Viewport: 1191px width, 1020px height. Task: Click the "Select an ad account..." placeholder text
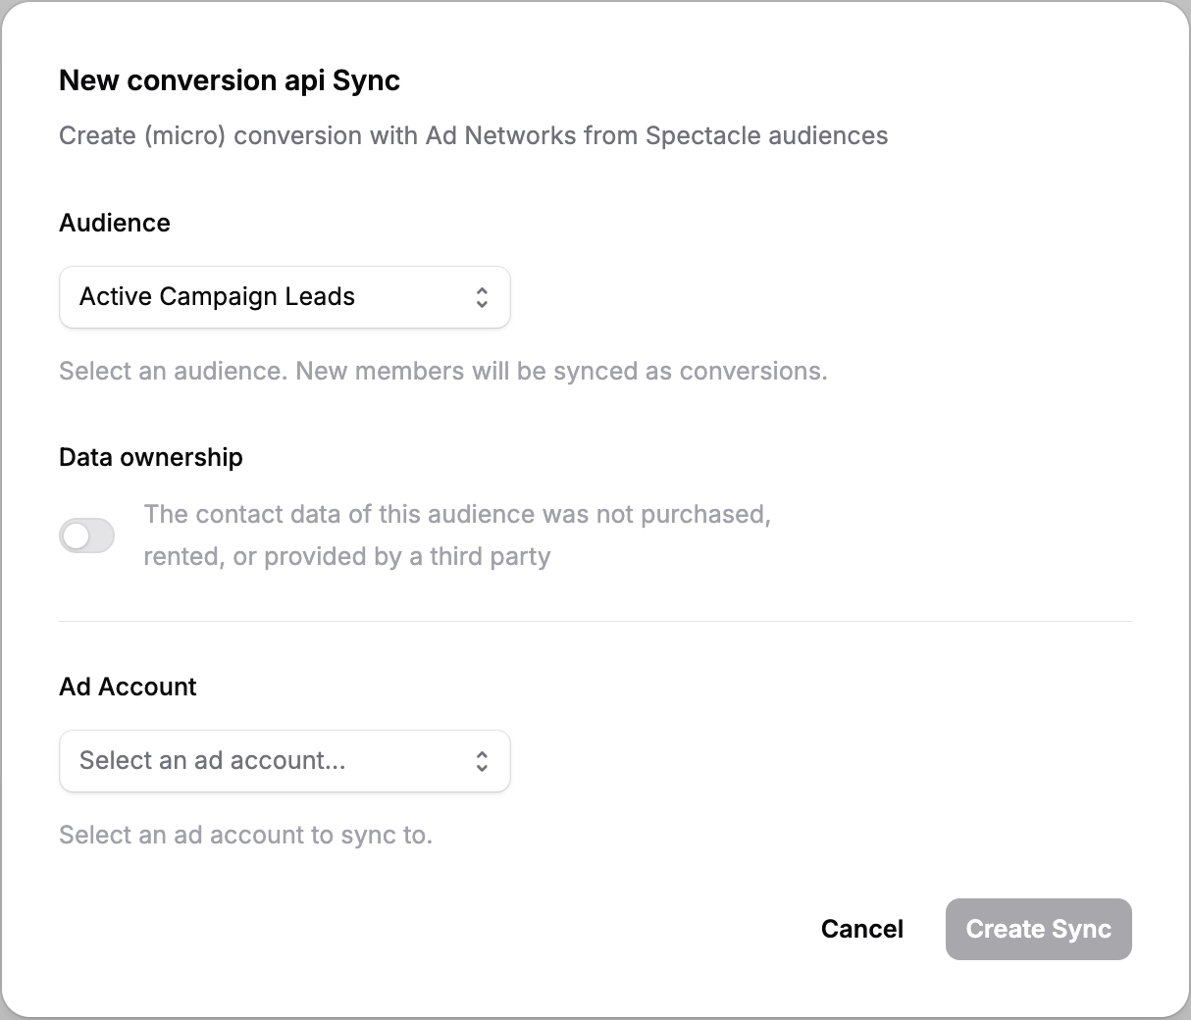coord(212,761)
